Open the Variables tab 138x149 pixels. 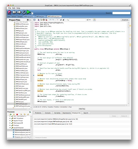pyautogui.click(x=57, y=113)
